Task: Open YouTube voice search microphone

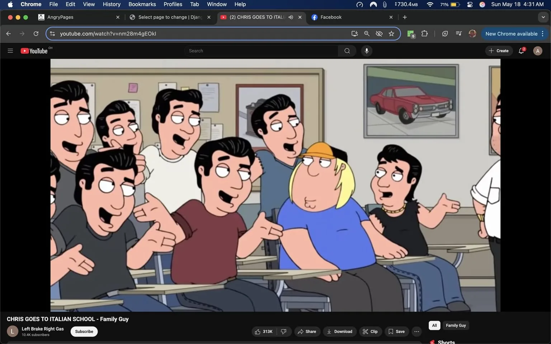Action: pyautogui.click(x=366, y=51)
